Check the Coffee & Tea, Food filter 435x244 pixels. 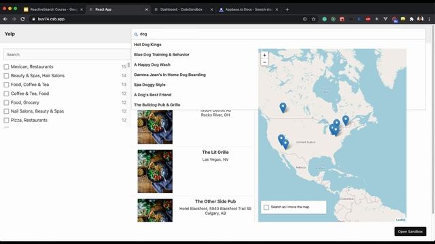pos(6,94)
